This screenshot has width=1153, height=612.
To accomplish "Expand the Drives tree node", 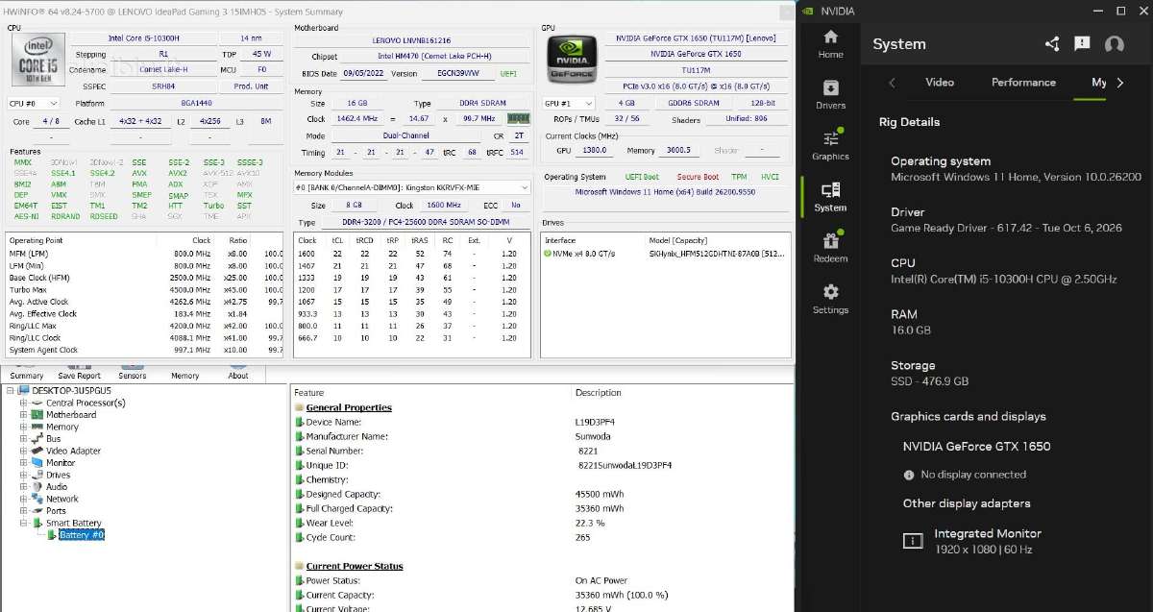I will tap(23, 475).
